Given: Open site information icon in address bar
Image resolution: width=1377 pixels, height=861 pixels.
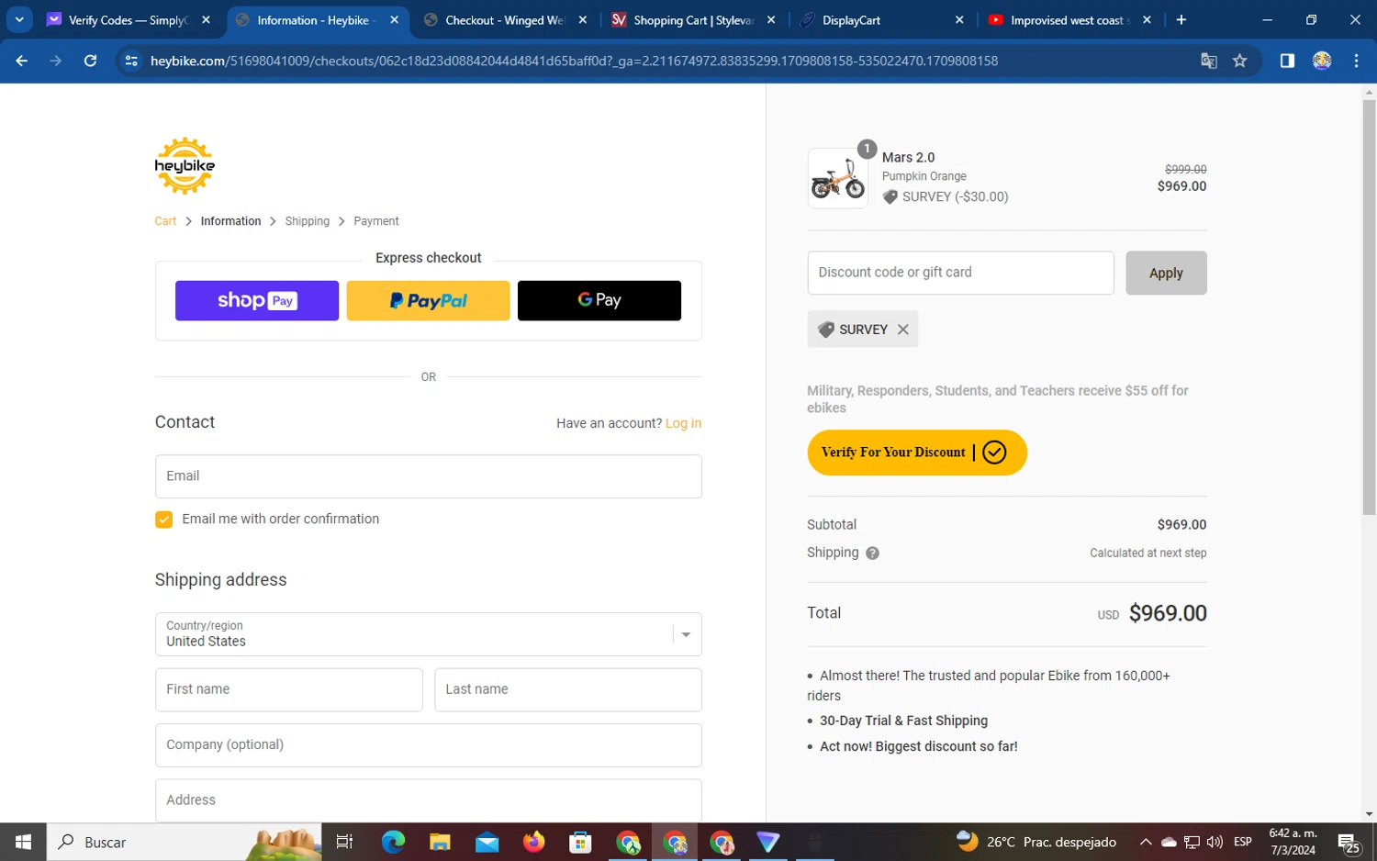Looking at the screenshot, I should (x=131, y=61).
